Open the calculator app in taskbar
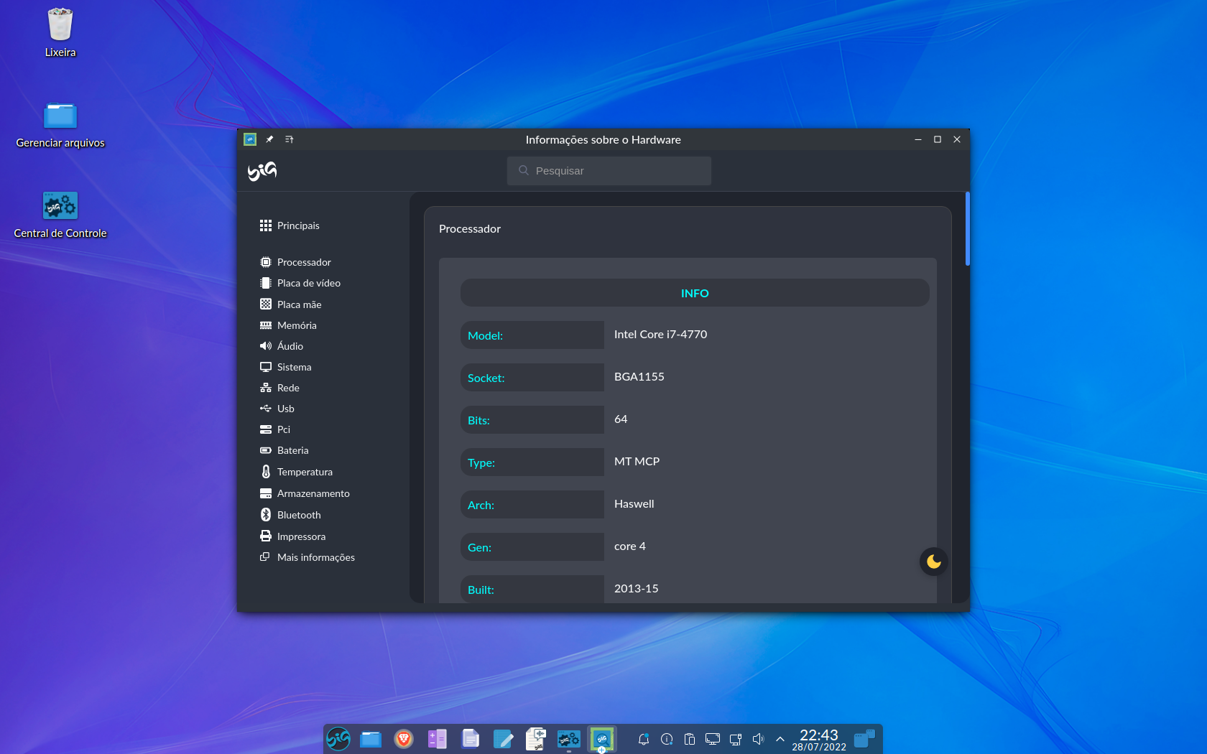 (437, 738)
